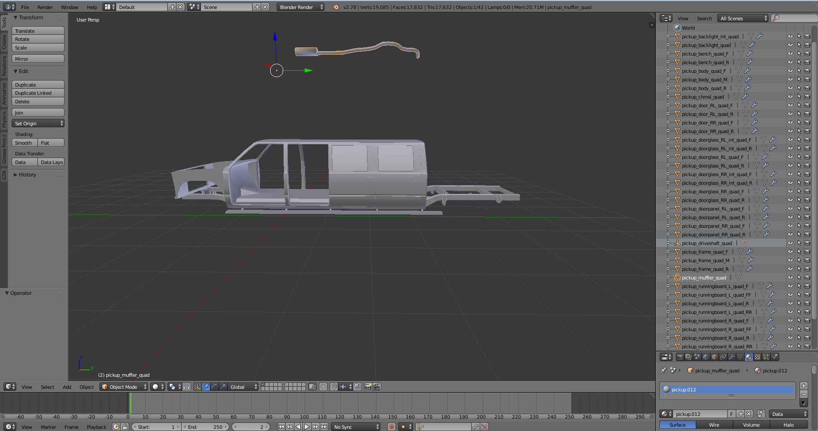
Task: Open the Set Origin dropdown
Action: [38, 124]
